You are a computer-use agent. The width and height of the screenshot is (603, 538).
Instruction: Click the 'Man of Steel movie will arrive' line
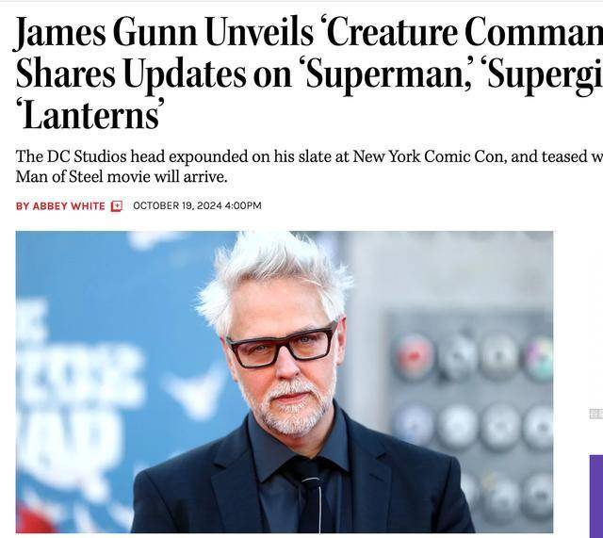pyautogui.click(x=122, y=177)
